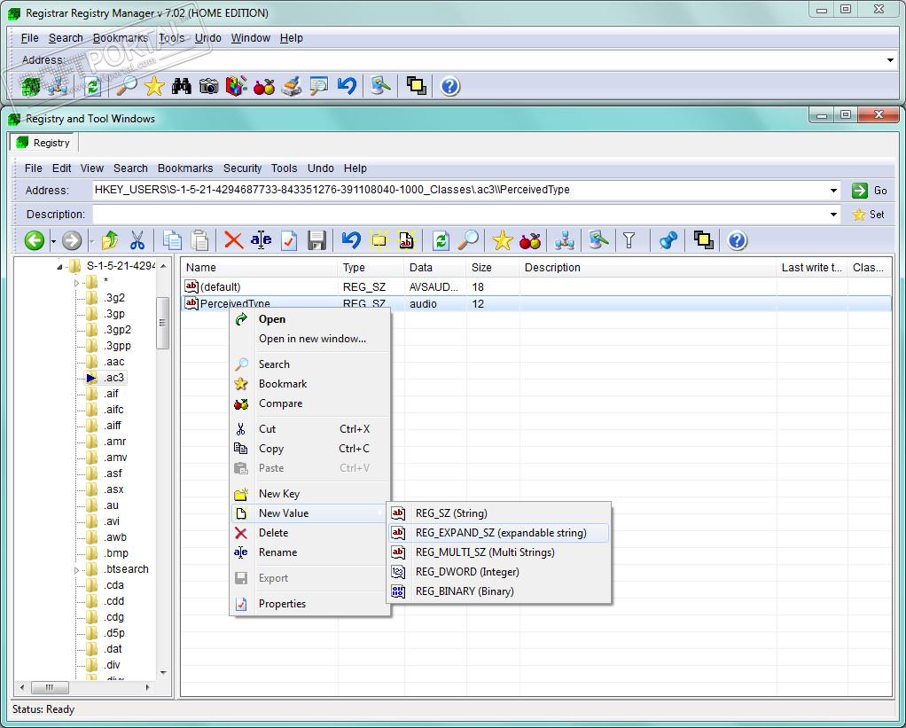This screenshot has height=728, width=906.
Task: Open the New Value submenu entry
Action: click(x=308, y=513)
